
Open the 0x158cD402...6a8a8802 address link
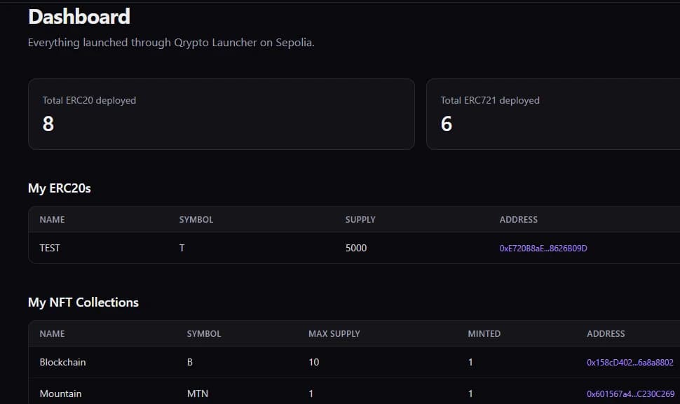pyautogui.click(x=630, y=363)
